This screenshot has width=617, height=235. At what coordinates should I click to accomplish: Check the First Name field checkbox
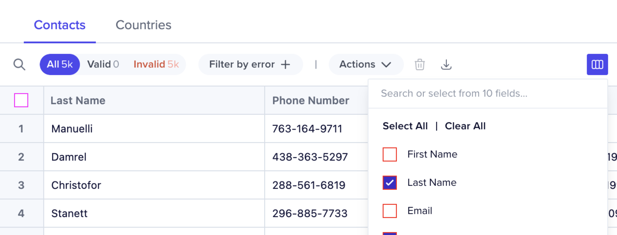(x=390, y=154)
